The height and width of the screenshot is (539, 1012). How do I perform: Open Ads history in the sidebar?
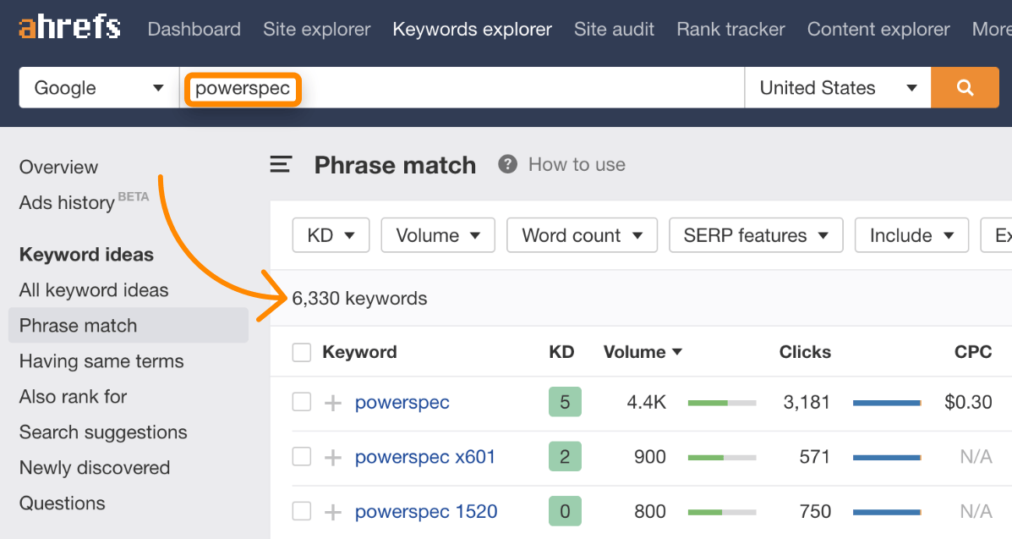[x=67, y=202]
